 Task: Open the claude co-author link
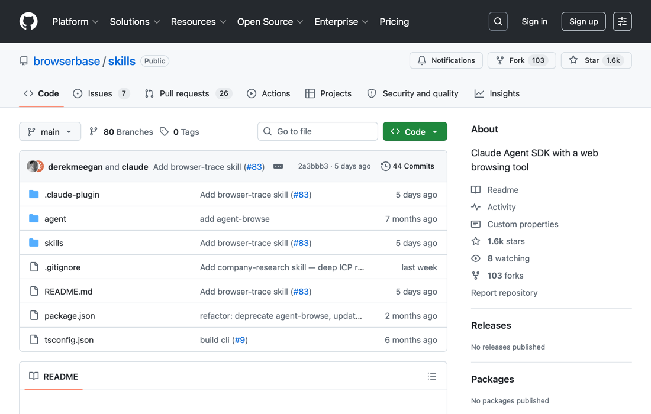tap(135, 167)
